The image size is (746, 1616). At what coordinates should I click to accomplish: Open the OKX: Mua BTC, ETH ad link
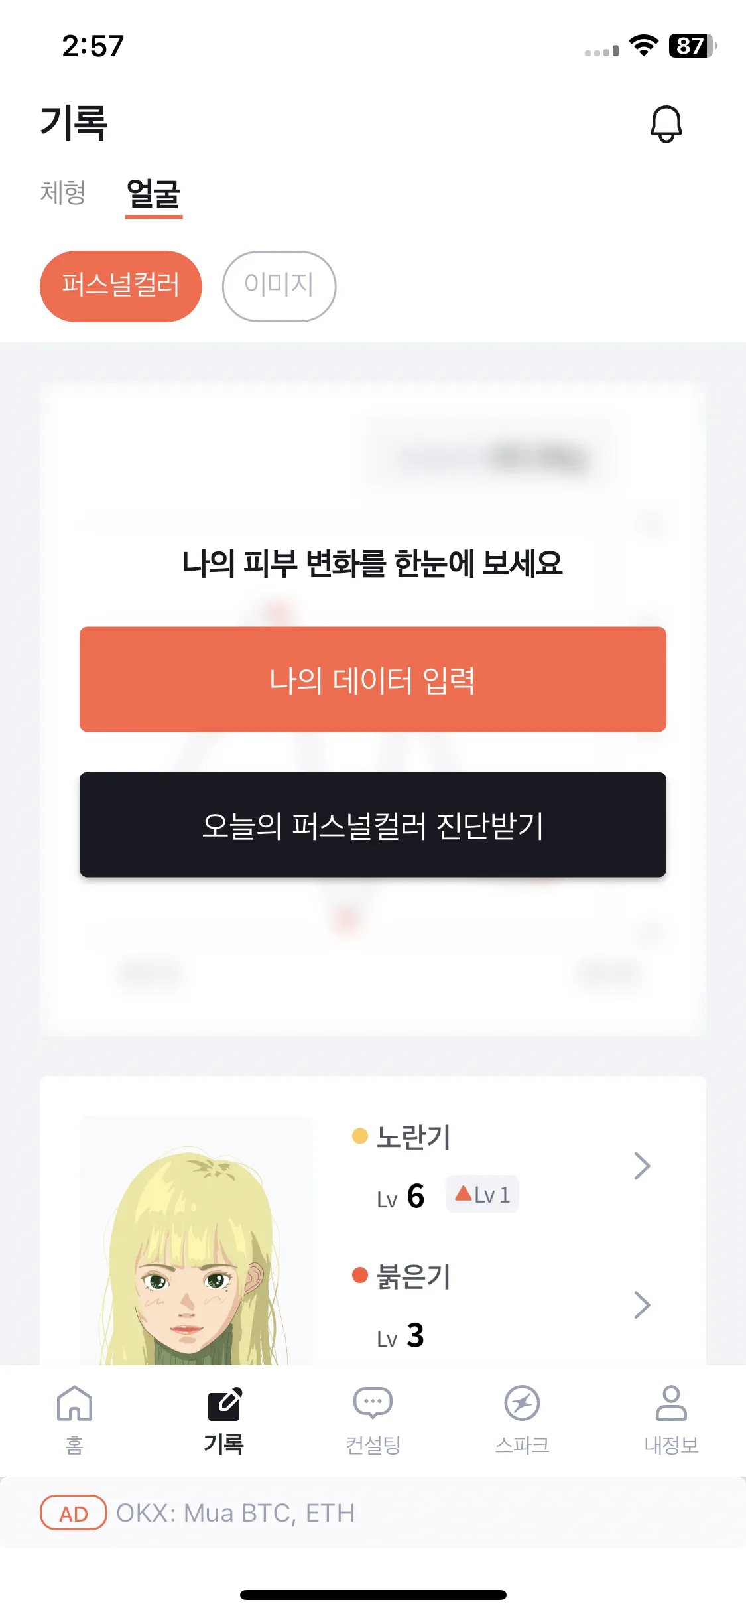pos(235,1513)
